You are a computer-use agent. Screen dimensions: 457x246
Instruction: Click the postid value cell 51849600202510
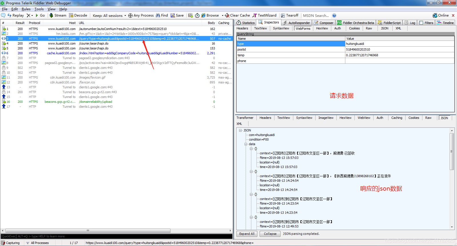coord(400,49)
